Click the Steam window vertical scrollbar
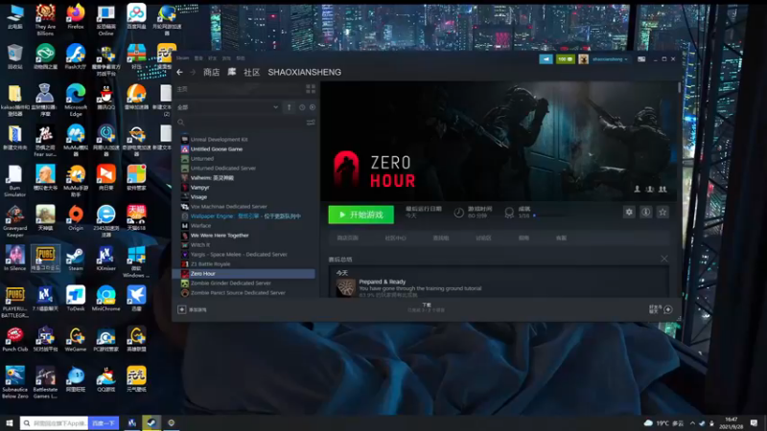The height and width of the screenshot is (431, 767). pyautogui.click(x=680, y=88)
